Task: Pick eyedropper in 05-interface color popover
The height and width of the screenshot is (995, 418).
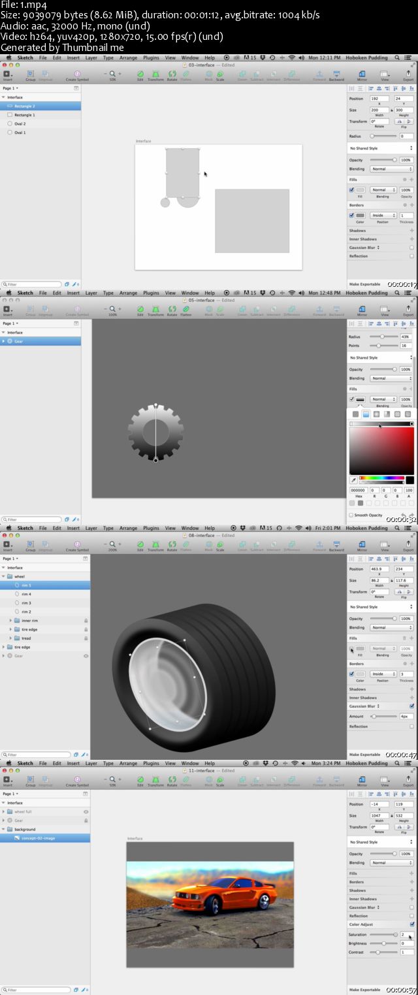Action: tap(353, 480)
